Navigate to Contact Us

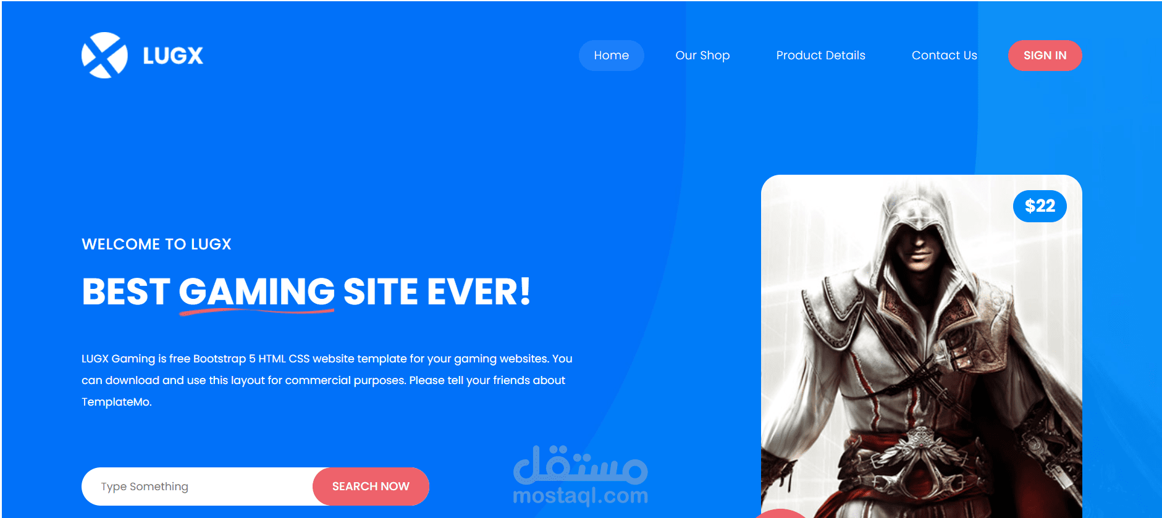coord(944,56)
